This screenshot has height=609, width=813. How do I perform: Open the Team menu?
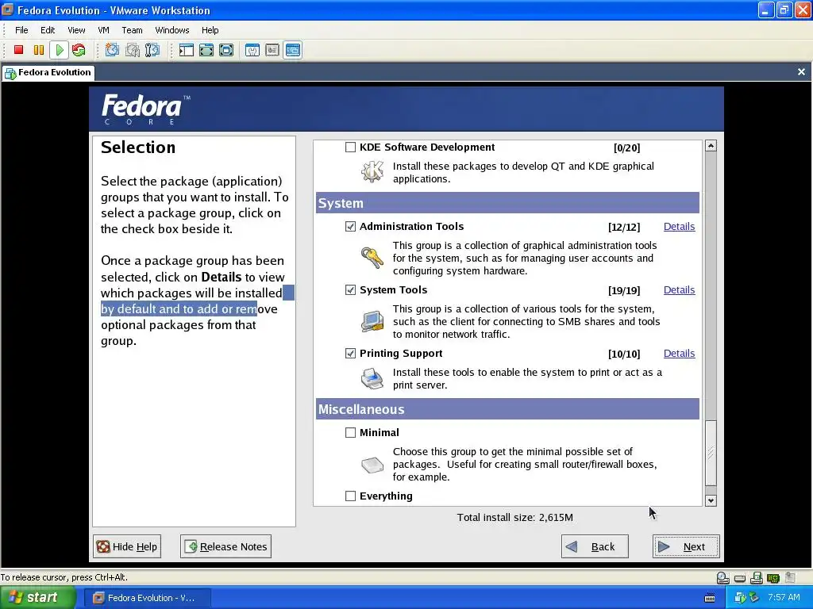tap(133, 30)
